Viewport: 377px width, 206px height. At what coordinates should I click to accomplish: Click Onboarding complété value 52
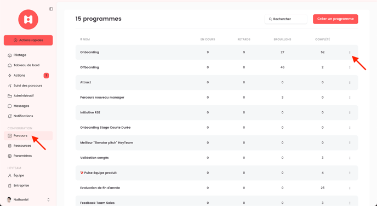(322, 52)
